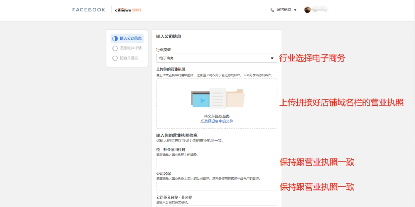Select the circle next to 检查并提交
The image size is (415, 207).
coord(115,58)
